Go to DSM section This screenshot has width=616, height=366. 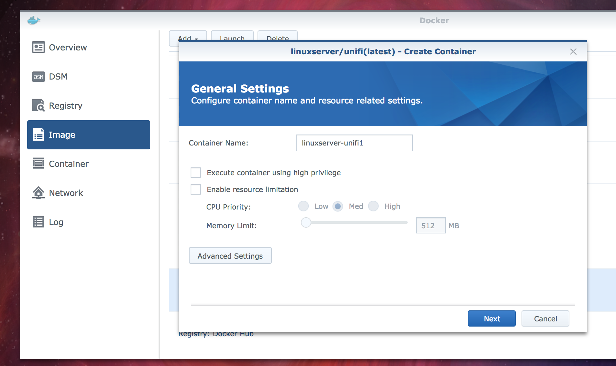[89, 77]
